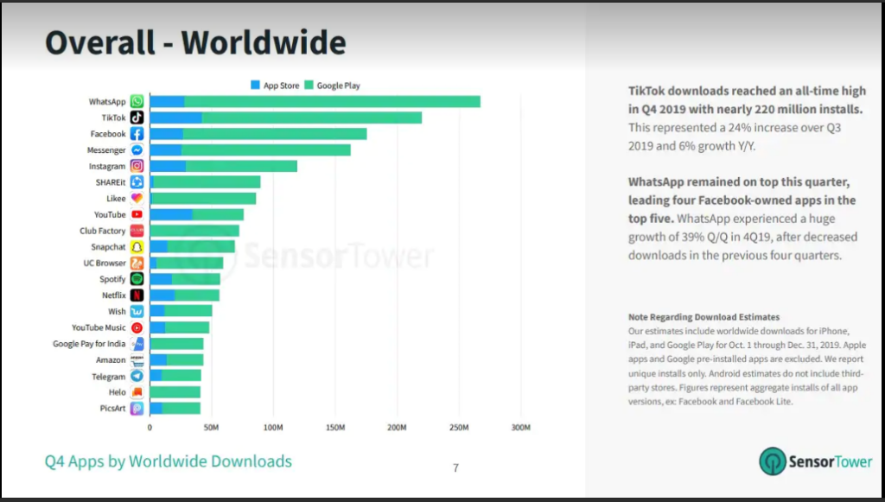Image resolution: width=885 pixels, height=502 pixels.
Task: Click the Instagram Google Play bar segment
Action: [x=242, y=166]
